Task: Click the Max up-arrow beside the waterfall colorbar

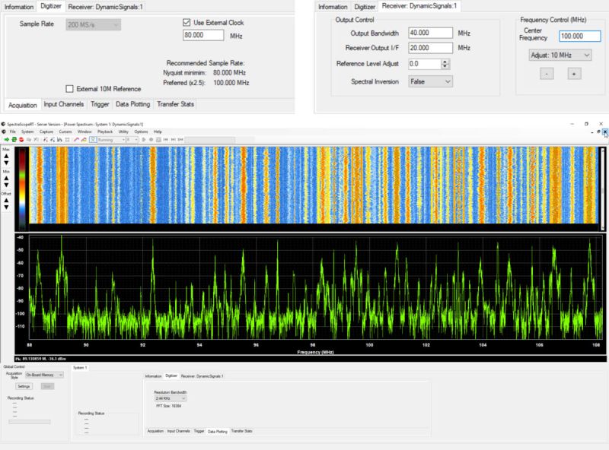Action: click(5, 157)
